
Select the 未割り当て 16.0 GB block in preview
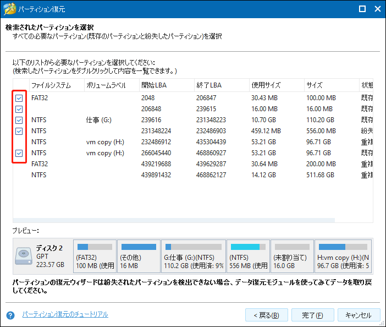[292, 257]
